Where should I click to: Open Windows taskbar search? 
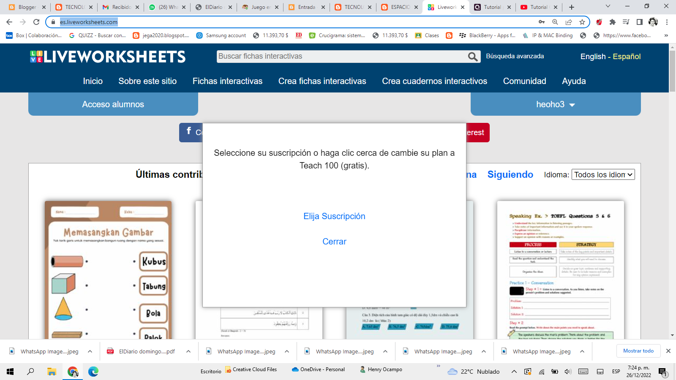(x=30, y=372)
